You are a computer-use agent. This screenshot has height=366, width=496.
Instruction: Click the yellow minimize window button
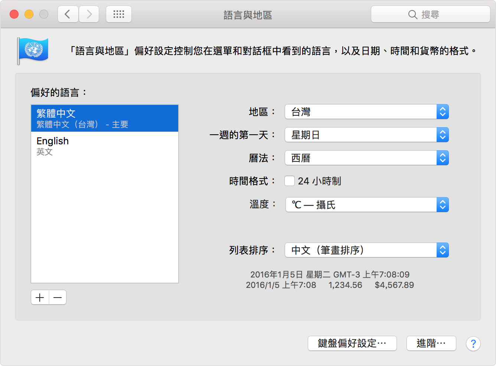pyautogui.click(x=29, y=15)
